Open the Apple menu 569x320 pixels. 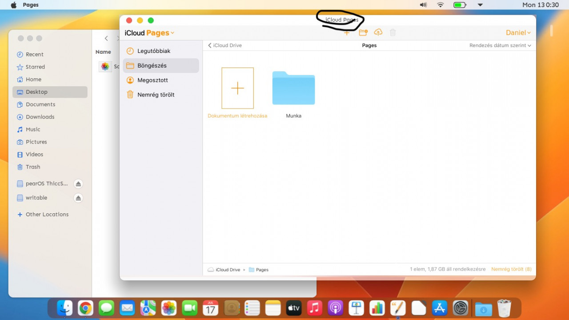pos(13,5)
